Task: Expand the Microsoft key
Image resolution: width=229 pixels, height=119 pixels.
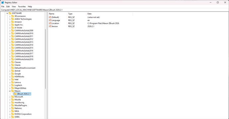Action: 10,97
